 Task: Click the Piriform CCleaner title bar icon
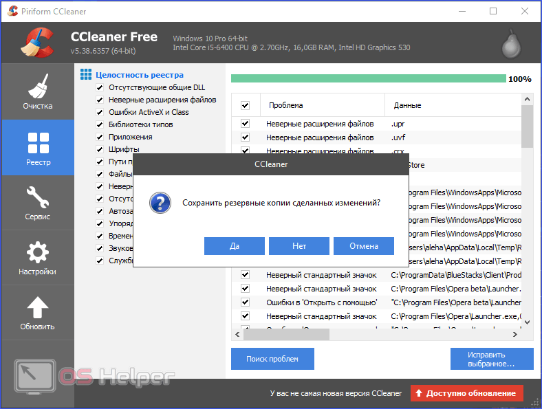tap(12, 11)
